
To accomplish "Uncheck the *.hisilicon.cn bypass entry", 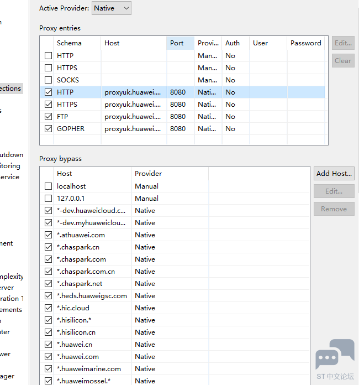I will pos(48,332).
